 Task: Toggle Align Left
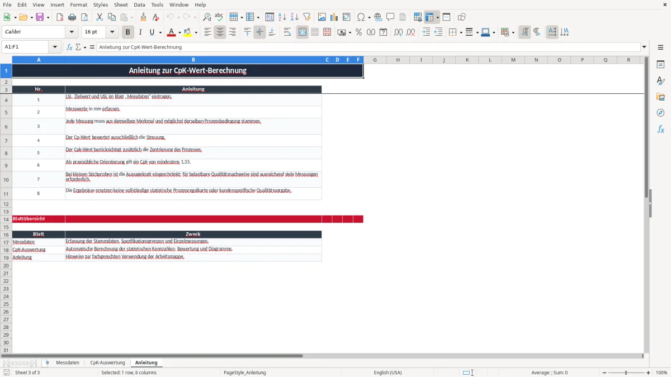pos(207,32)
